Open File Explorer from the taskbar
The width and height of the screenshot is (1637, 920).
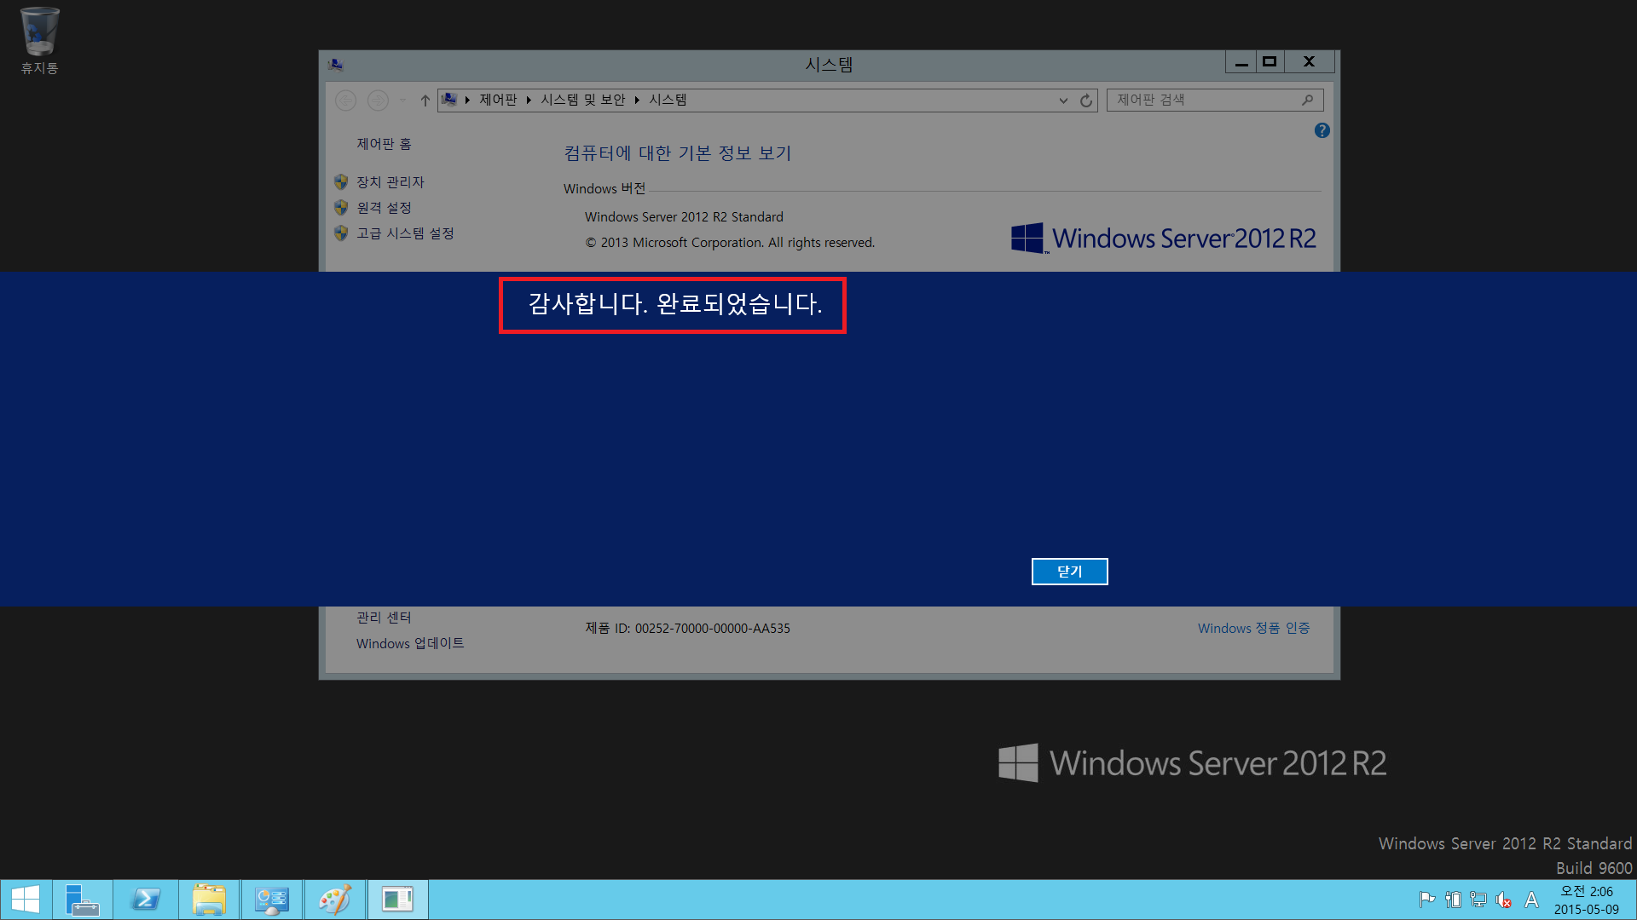coord(209,900)
